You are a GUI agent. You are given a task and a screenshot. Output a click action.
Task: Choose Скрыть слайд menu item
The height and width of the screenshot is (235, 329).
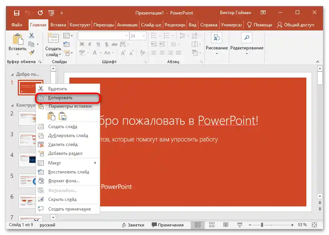coord(68,199)
